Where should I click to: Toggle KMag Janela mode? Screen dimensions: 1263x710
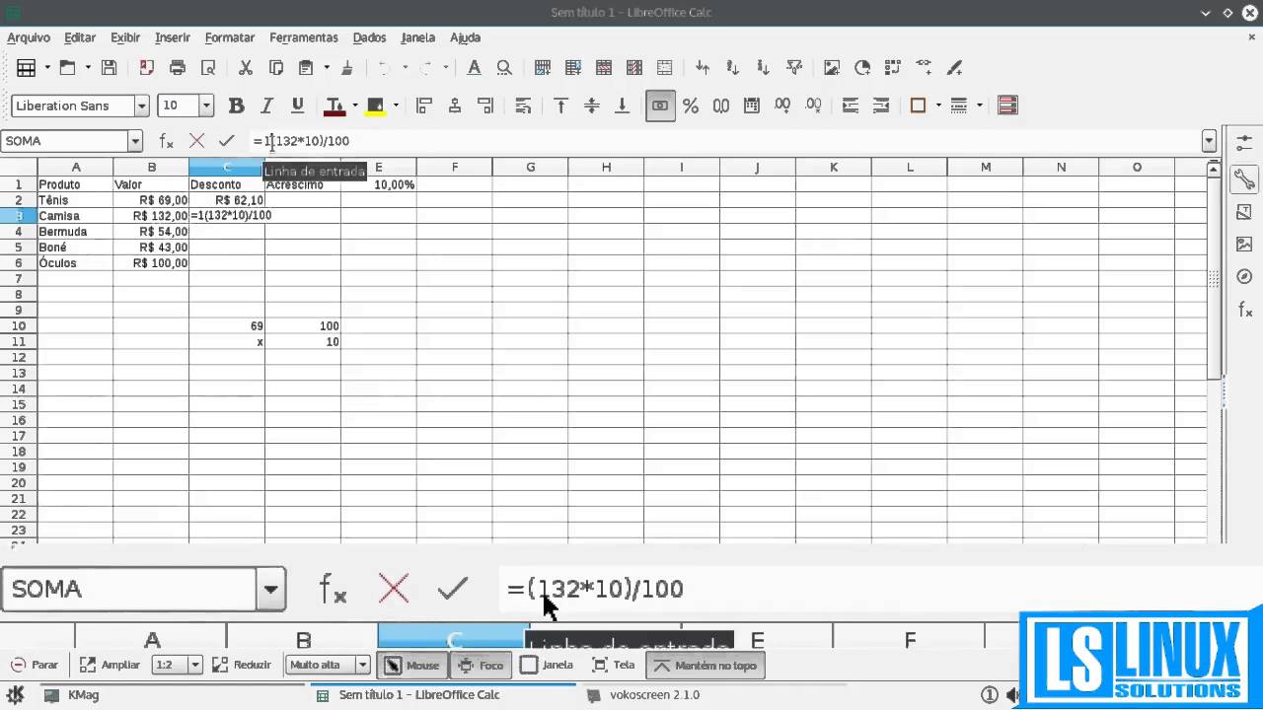tap(547, 666)
